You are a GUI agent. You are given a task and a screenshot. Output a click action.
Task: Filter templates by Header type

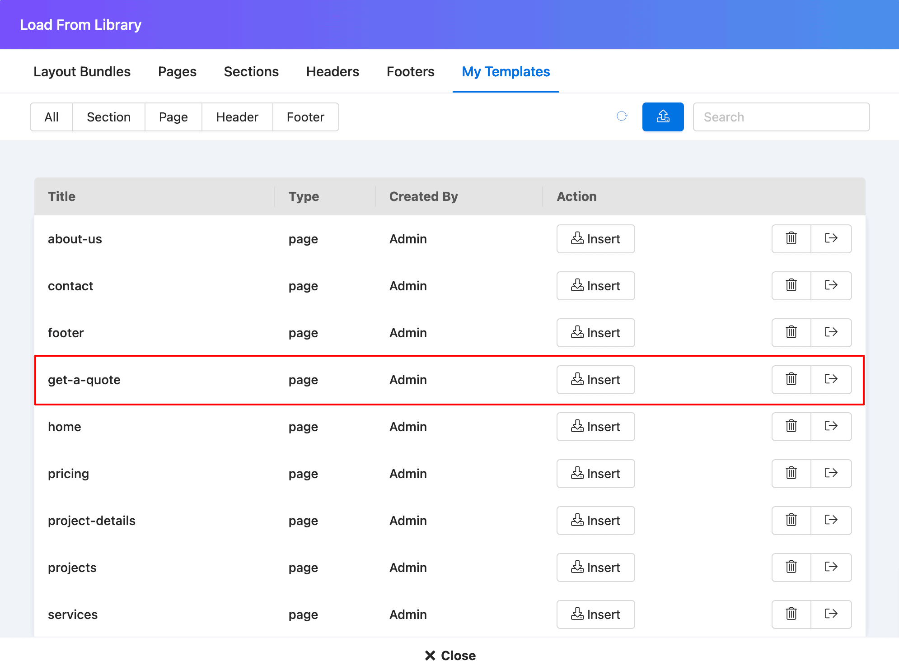(237, 117)
